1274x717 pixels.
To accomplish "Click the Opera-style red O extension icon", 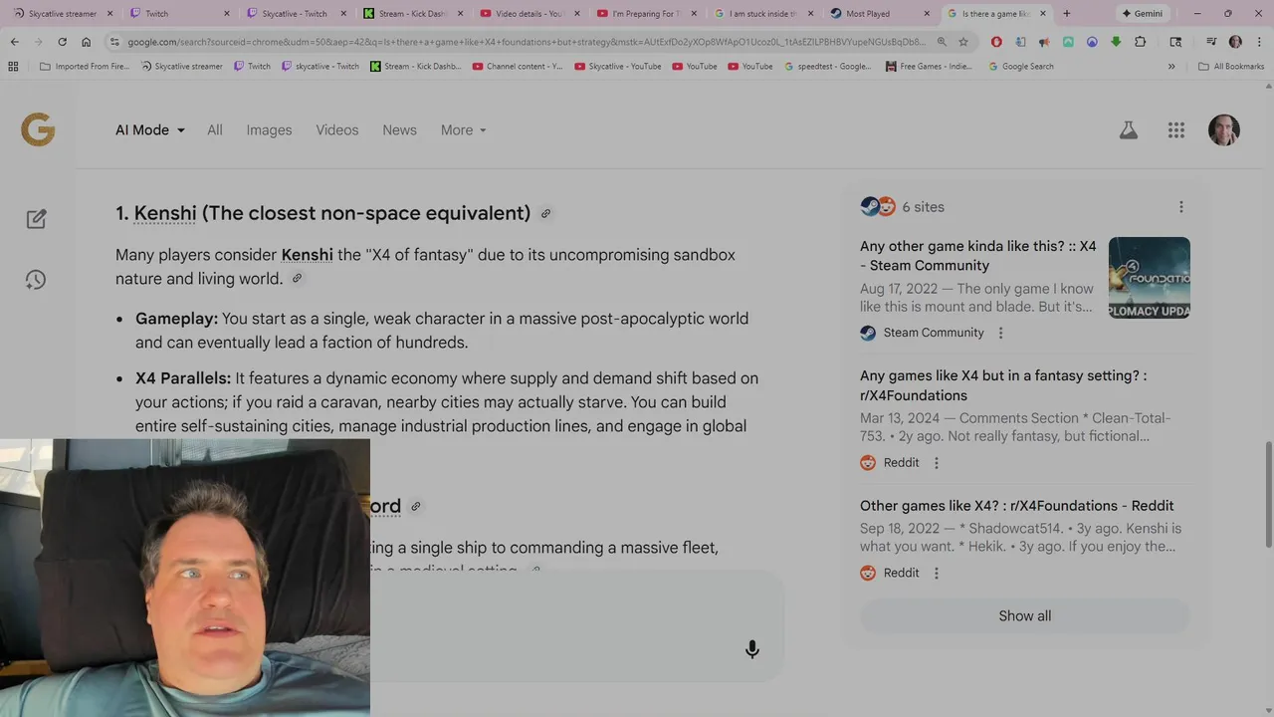I will point(996,42).
